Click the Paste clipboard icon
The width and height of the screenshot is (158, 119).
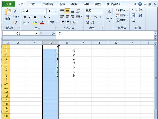[8, 12]
